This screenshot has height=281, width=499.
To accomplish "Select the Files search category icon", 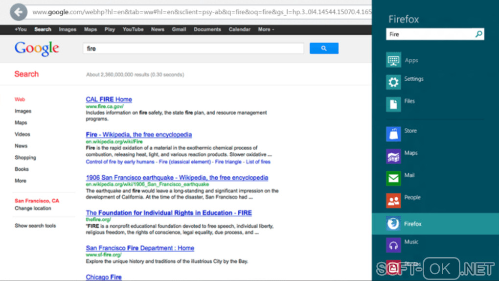I will click(x=393, y=104).
